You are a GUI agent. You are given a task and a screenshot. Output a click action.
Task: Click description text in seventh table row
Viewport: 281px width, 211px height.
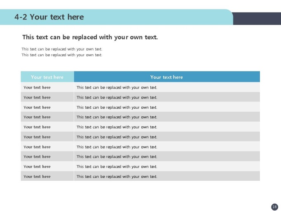[117, 147]
